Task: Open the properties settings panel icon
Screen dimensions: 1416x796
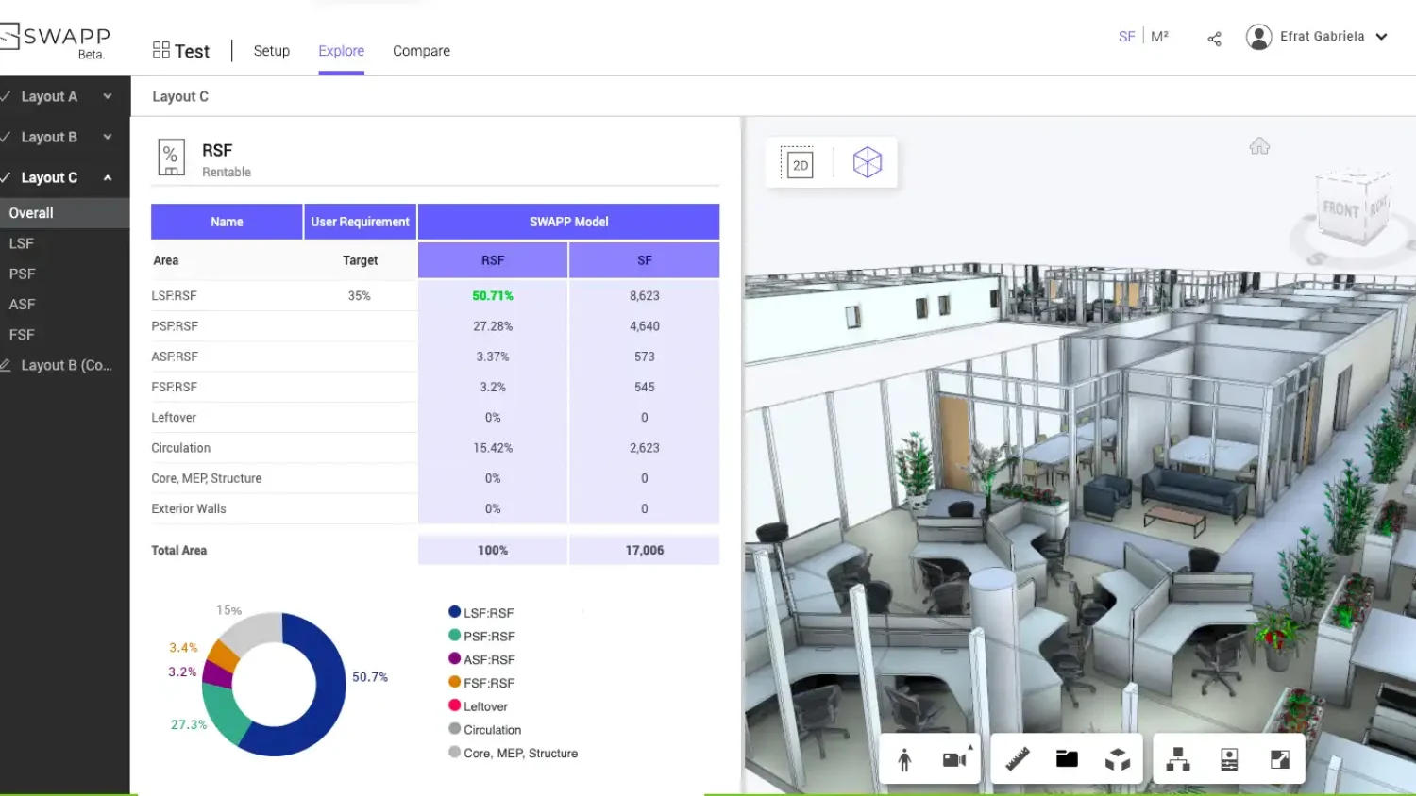Action: click(x=1229, y=759)
